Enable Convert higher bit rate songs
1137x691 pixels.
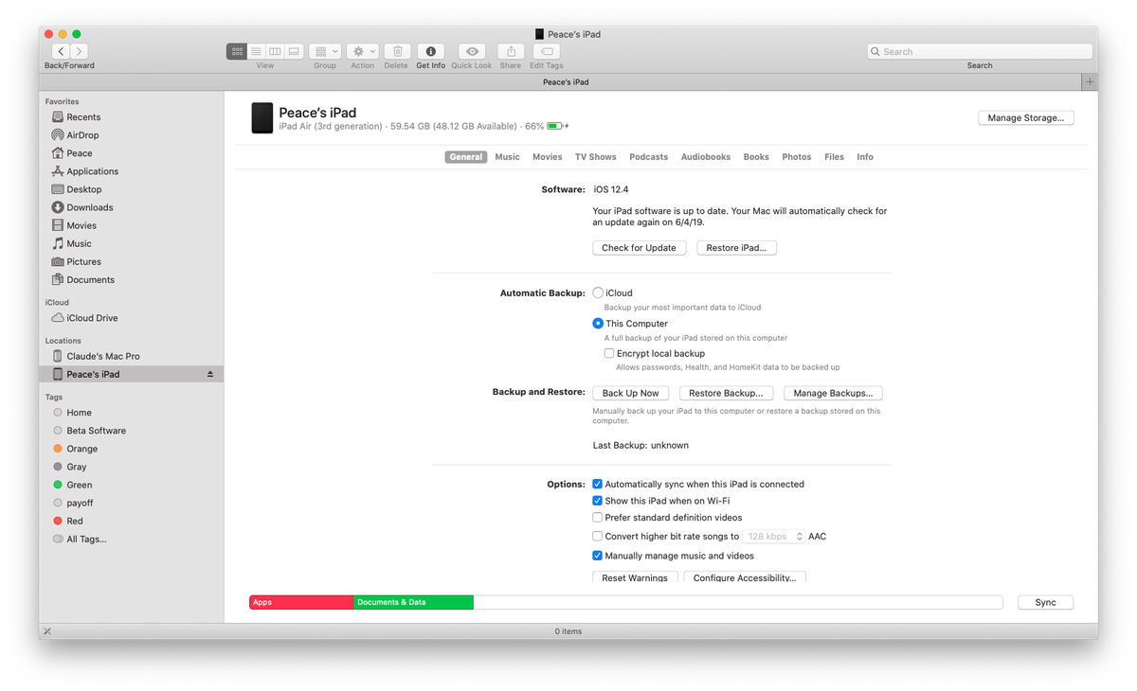point(598,537)
